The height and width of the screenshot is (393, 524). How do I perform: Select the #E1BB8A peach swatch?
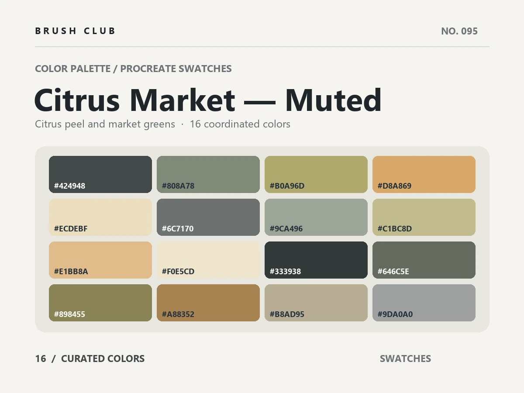pyautogui.click(x=100, y=260)
